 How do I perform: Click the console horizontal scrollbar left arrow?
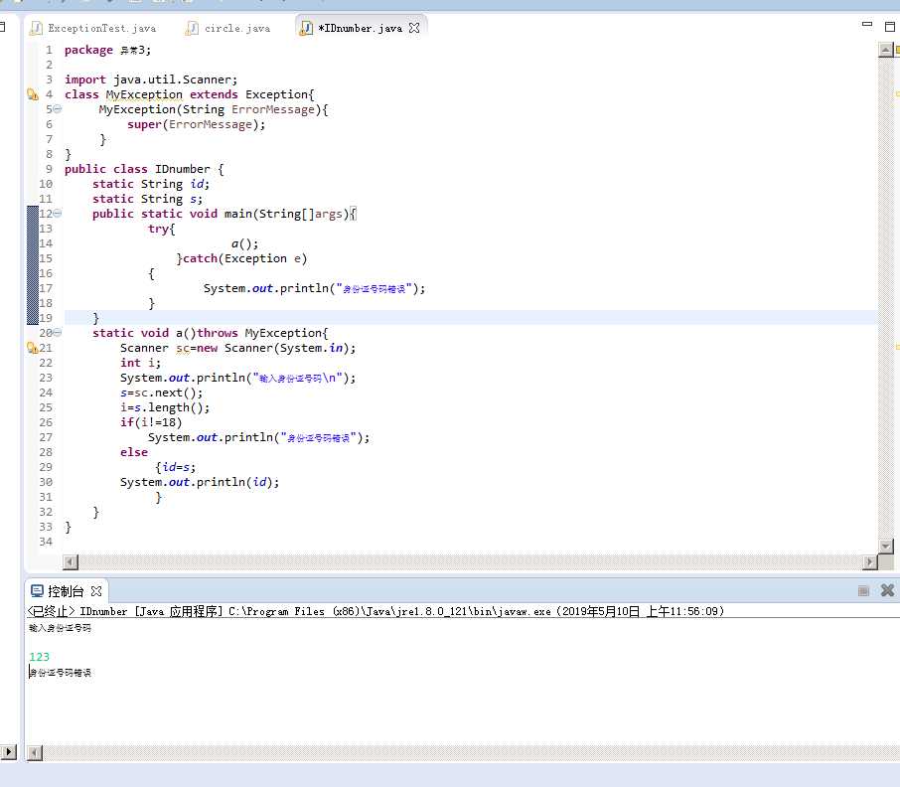pyautogui.click(x=35, y=752)
